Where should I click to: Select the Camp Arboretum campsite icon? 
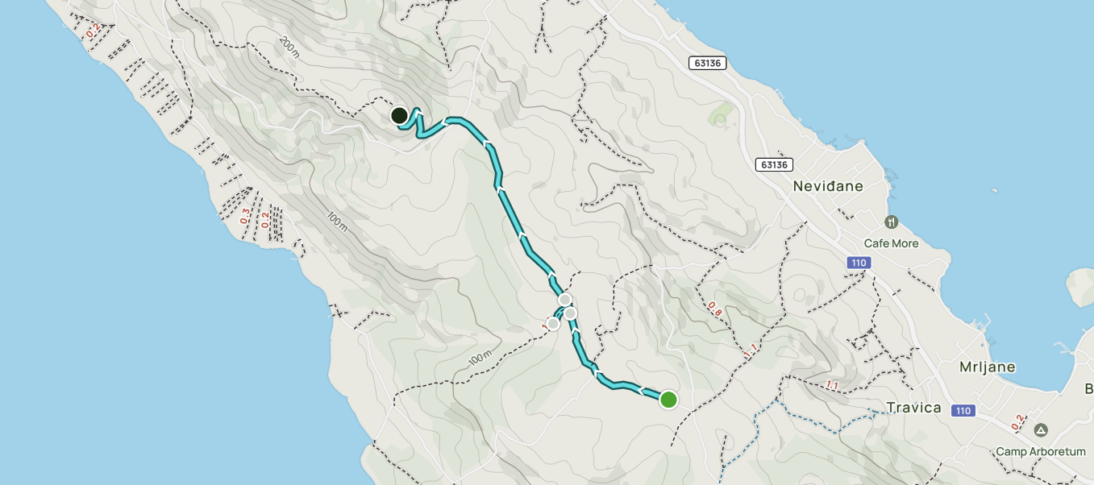1042,431
